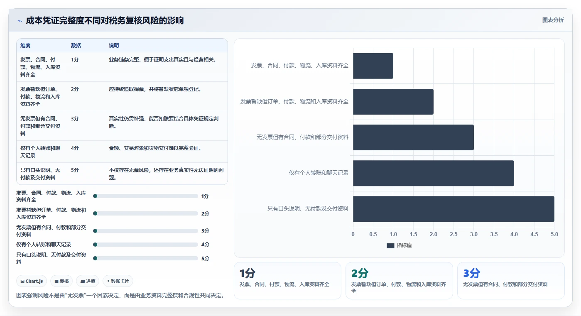
Task: Click the Chart.js chip
Action: point(32,281)
